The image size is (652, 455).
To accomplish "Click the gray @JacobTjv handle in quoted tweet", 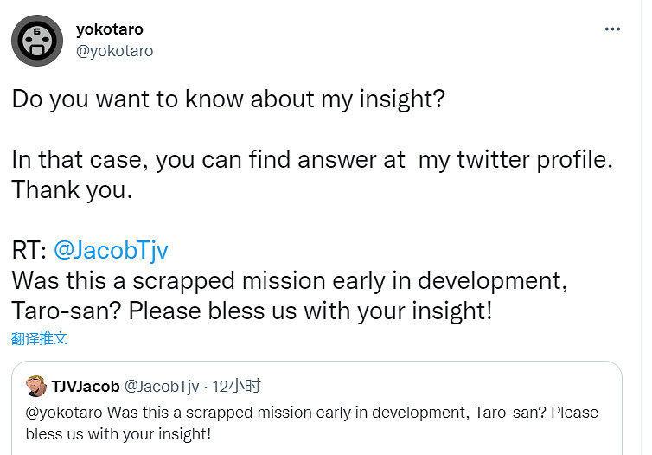I will (162, 386).
